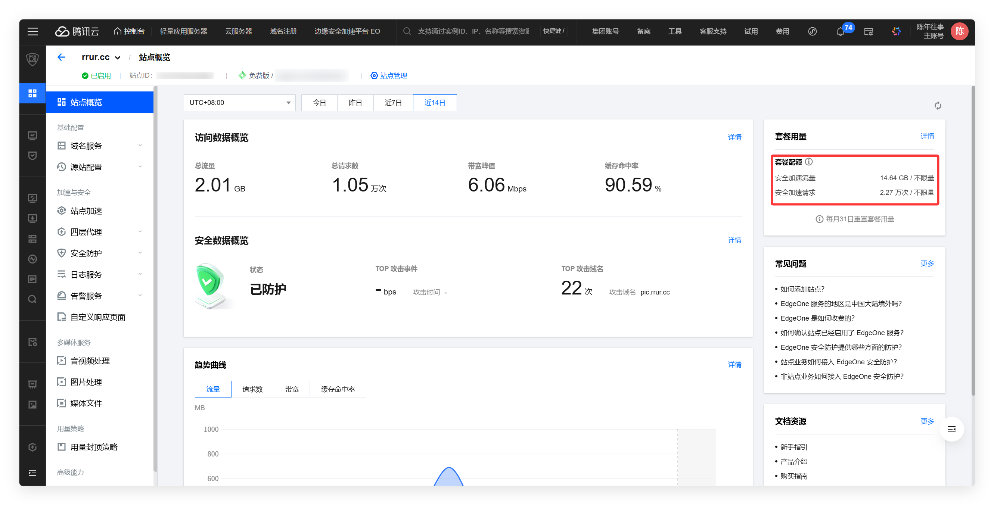Open 图片处理 in sidebar
This screenshot has height=505, width=994.
100,382
